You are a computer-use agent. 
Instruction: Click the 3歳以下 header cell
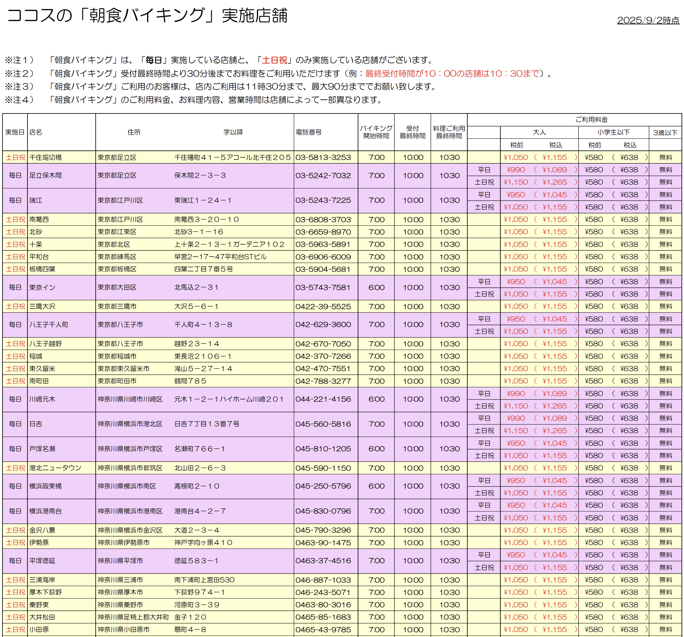[665, 133]
